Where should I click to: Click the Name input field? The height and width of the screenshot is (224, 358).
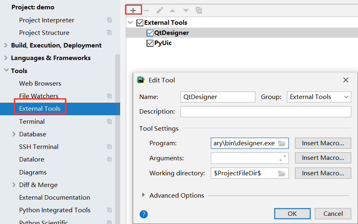[x=218, y=97]
